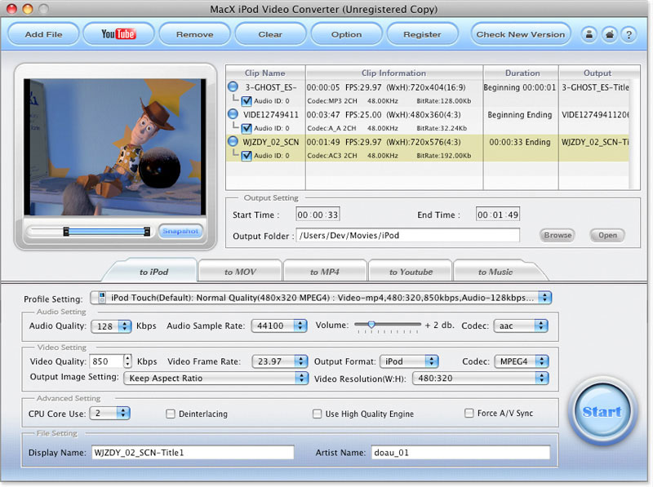Click output name 3-GHOST_ES-Title
Screen dimensions: 653x487
pyautogui.click(x=596, y=87)
